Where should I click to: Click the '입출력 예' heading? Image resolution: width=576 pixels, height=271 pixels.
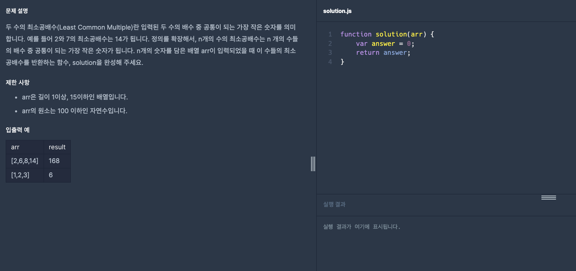18,130
